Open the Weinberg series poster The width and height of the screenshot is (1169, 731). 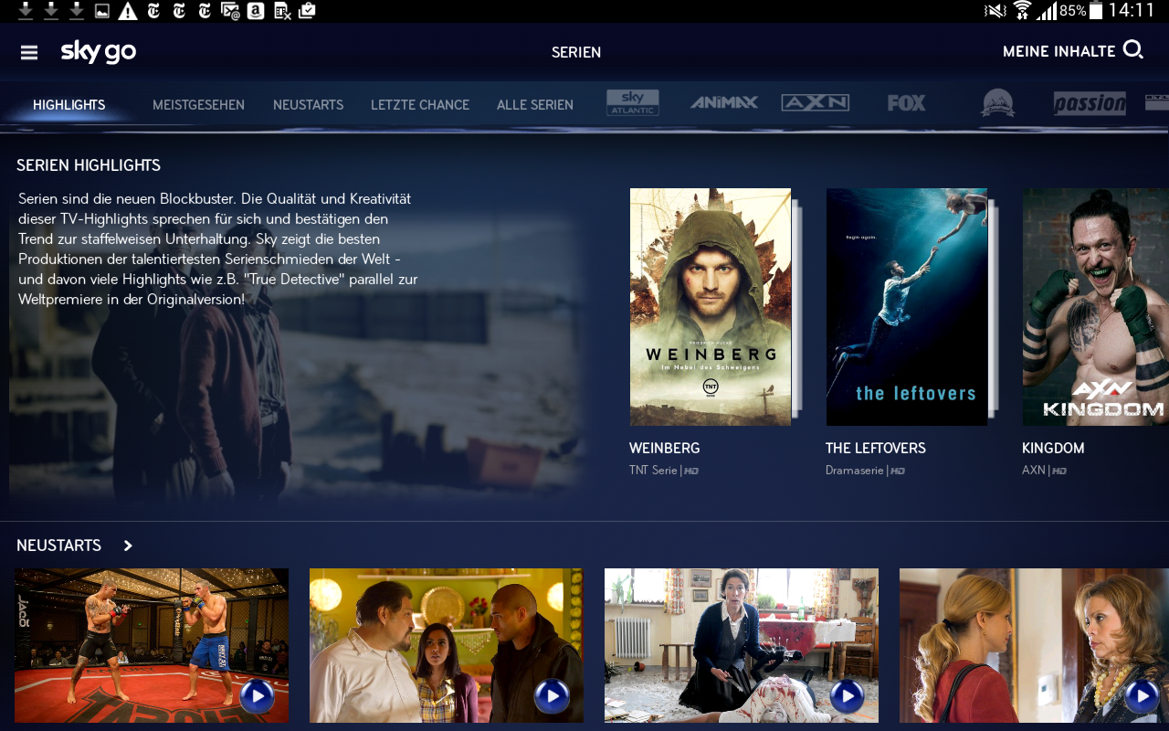(711, 307)
